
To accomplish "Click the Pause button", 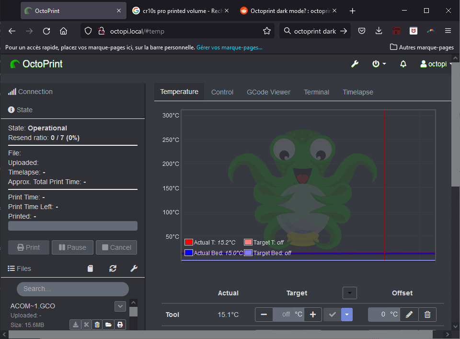I will pos(72,247).
